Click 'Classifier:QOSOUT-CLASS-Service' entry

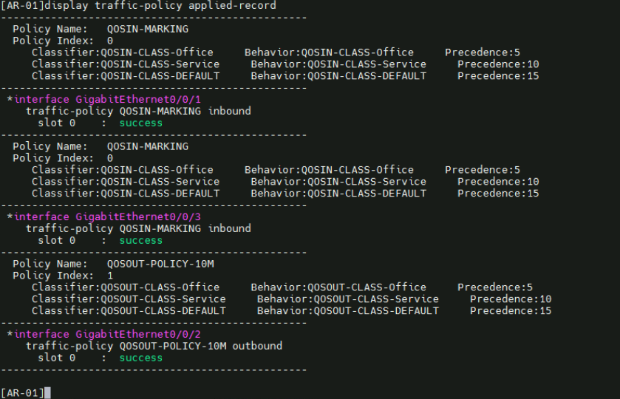point(129,299)
